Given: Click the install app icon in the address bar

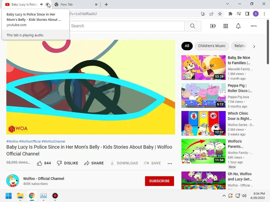Looking at the screenshot, I should [203, 14].
